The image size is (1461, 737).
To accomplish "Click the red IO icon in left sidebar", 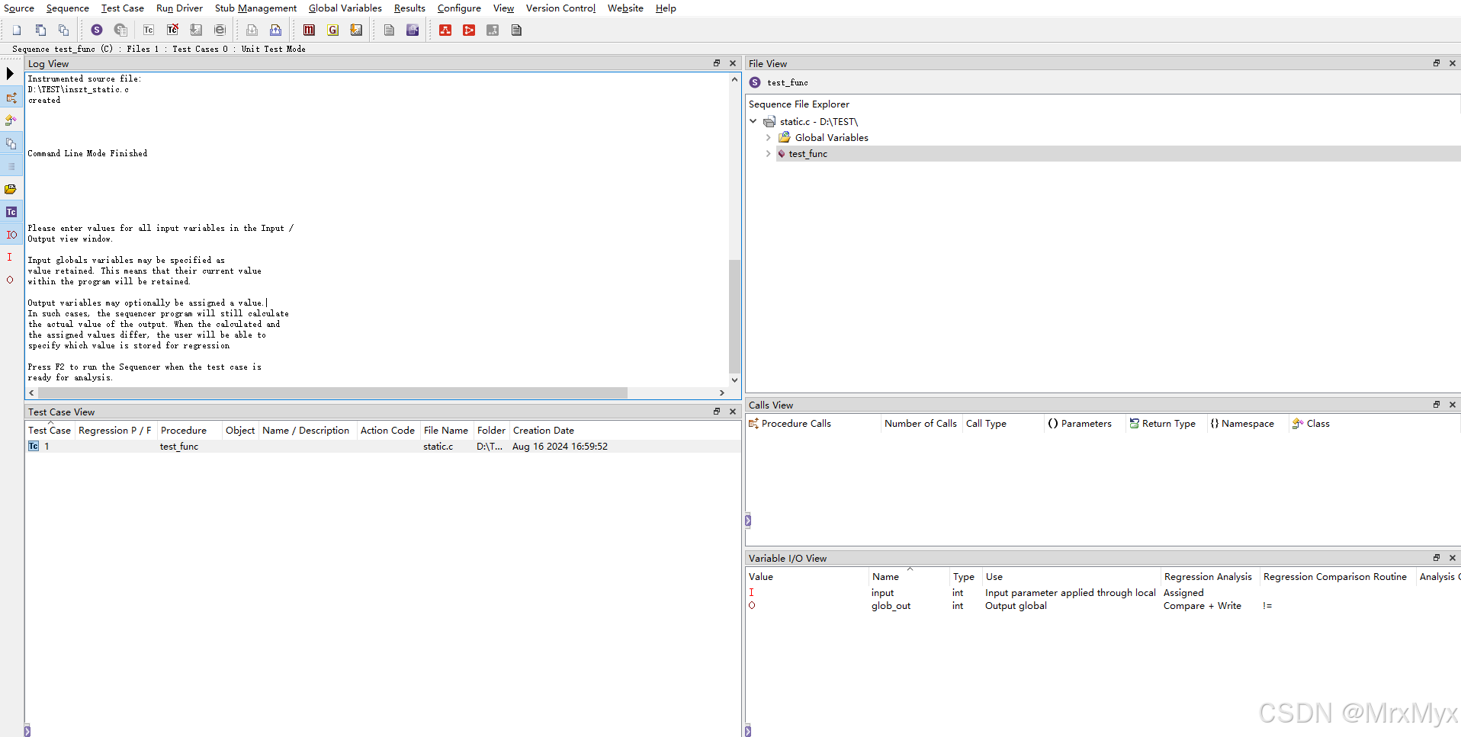I will pyautogui.click(x=11, y=235).
